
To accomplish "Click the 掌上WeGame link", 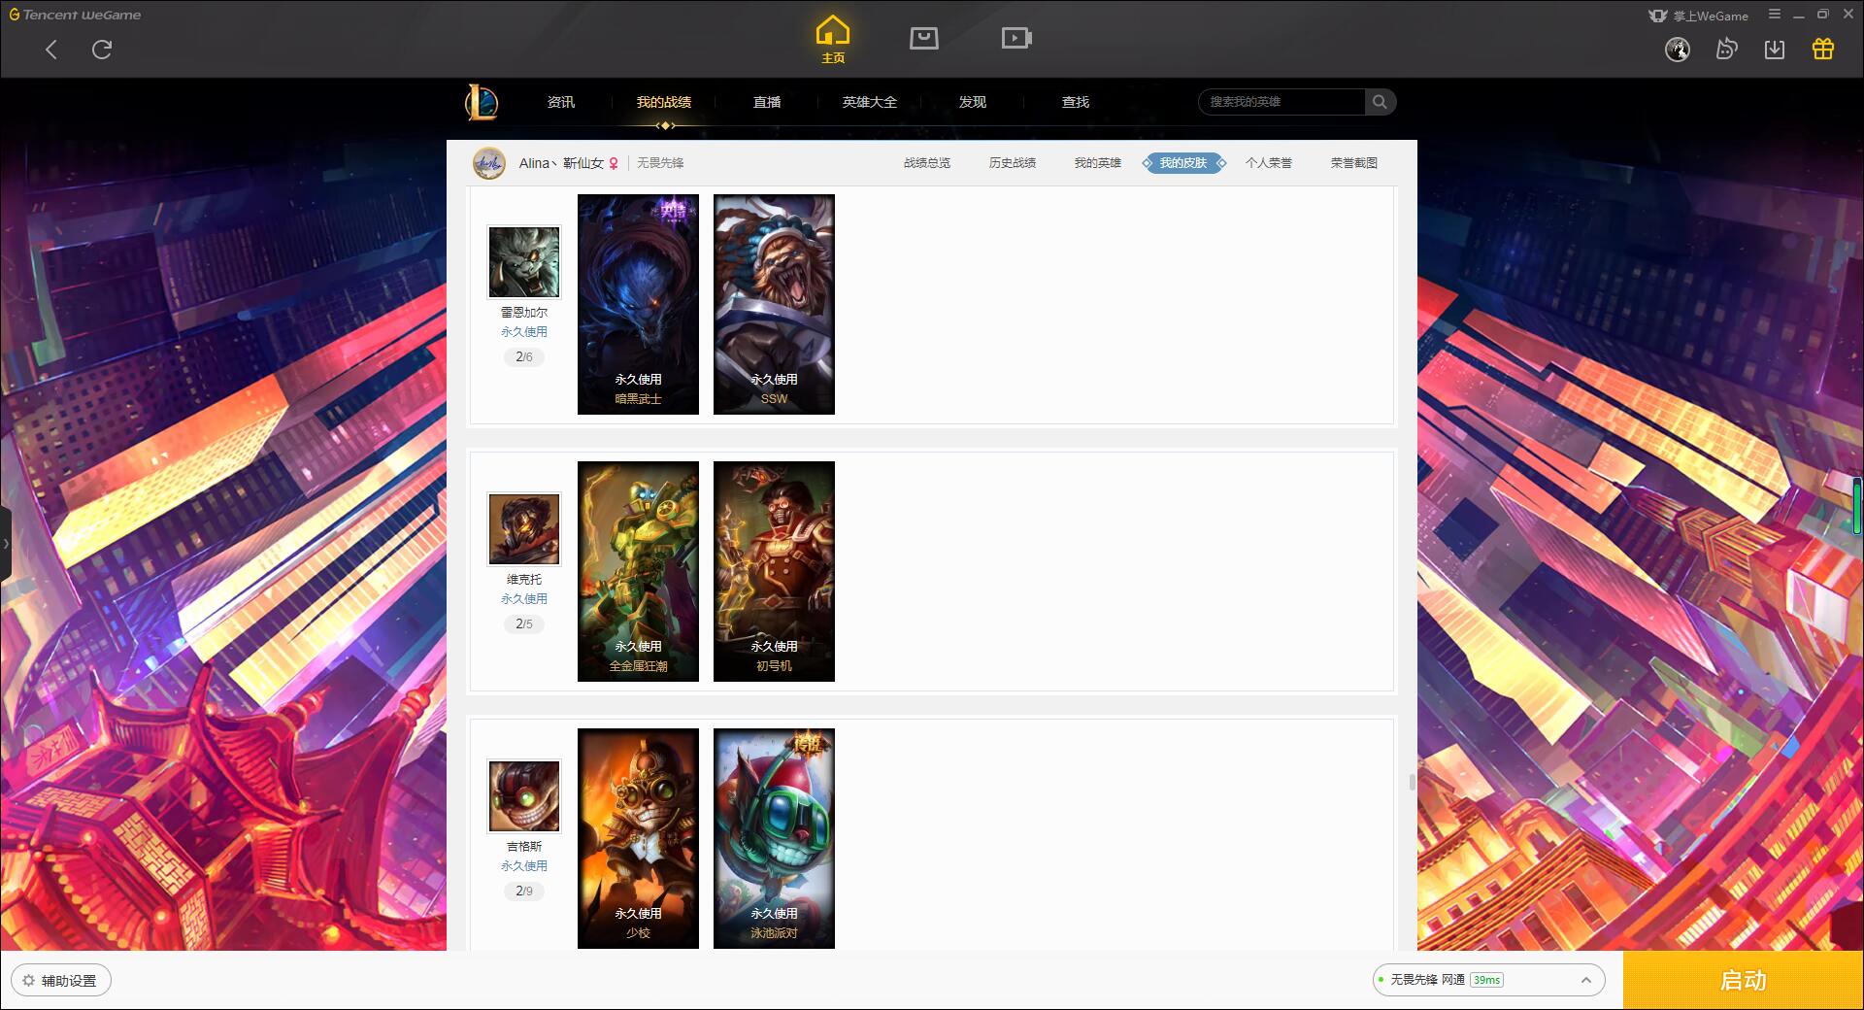I will click(x=1699, y=16).
